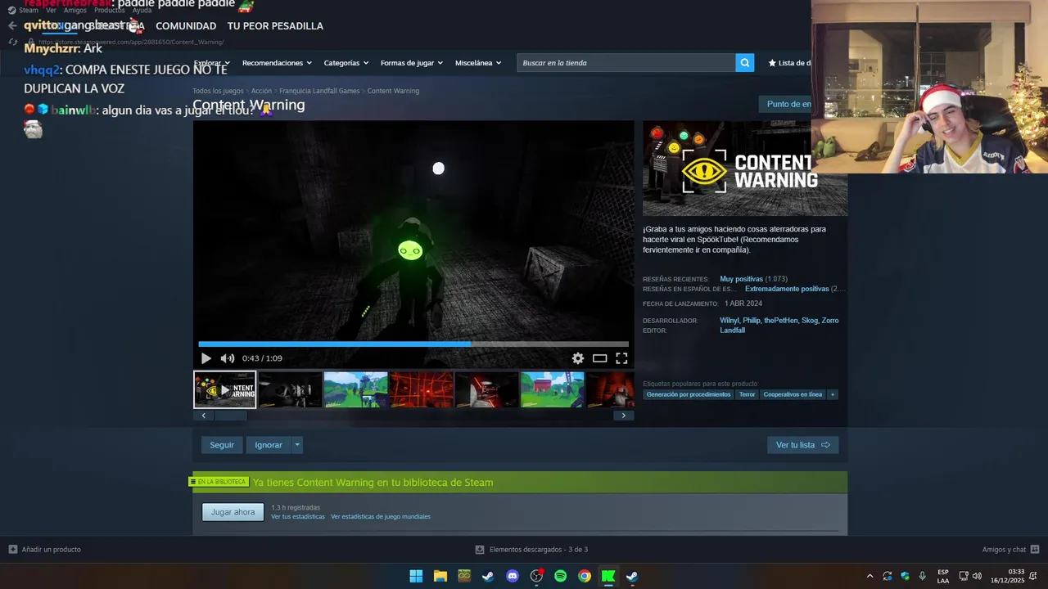The height and width of the screenshot is (589, 1048).
Task: Click the Terror tag
Action: 747,394
